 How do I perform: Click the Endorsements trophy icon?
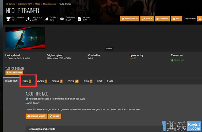tap(8, 19)
